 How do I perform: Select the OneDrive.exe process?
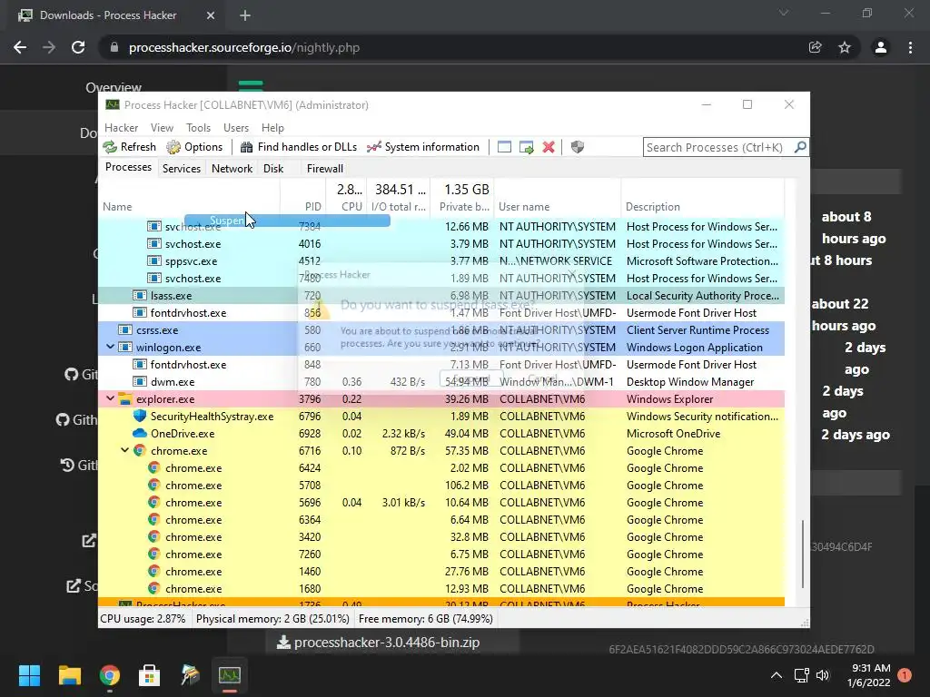(x=441, y=433)
